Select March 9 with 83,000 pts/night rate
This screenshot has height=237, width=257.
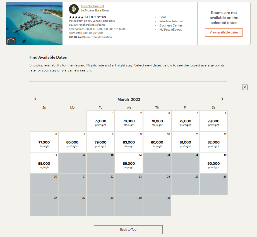click(x=129, y=142)
